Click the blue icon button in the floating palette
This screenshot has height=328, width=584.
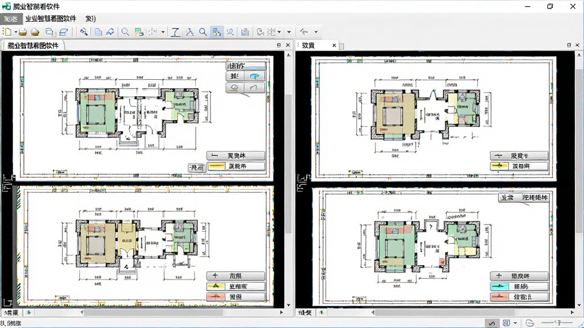pos(255,76)
